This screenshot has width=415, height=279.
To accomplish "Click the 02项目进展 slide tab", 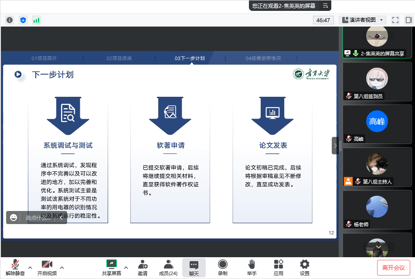I will pyautogui.click(x=119, y=58).
